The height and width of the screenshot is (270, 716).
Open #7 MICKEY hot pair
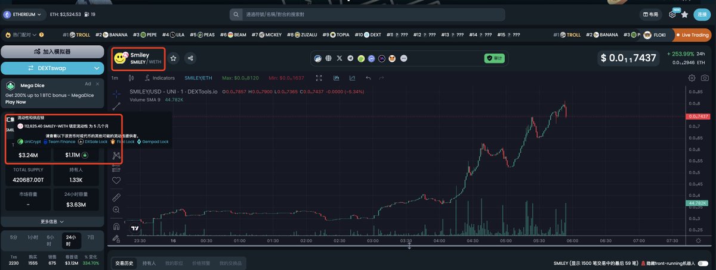(x=267, y=35)
